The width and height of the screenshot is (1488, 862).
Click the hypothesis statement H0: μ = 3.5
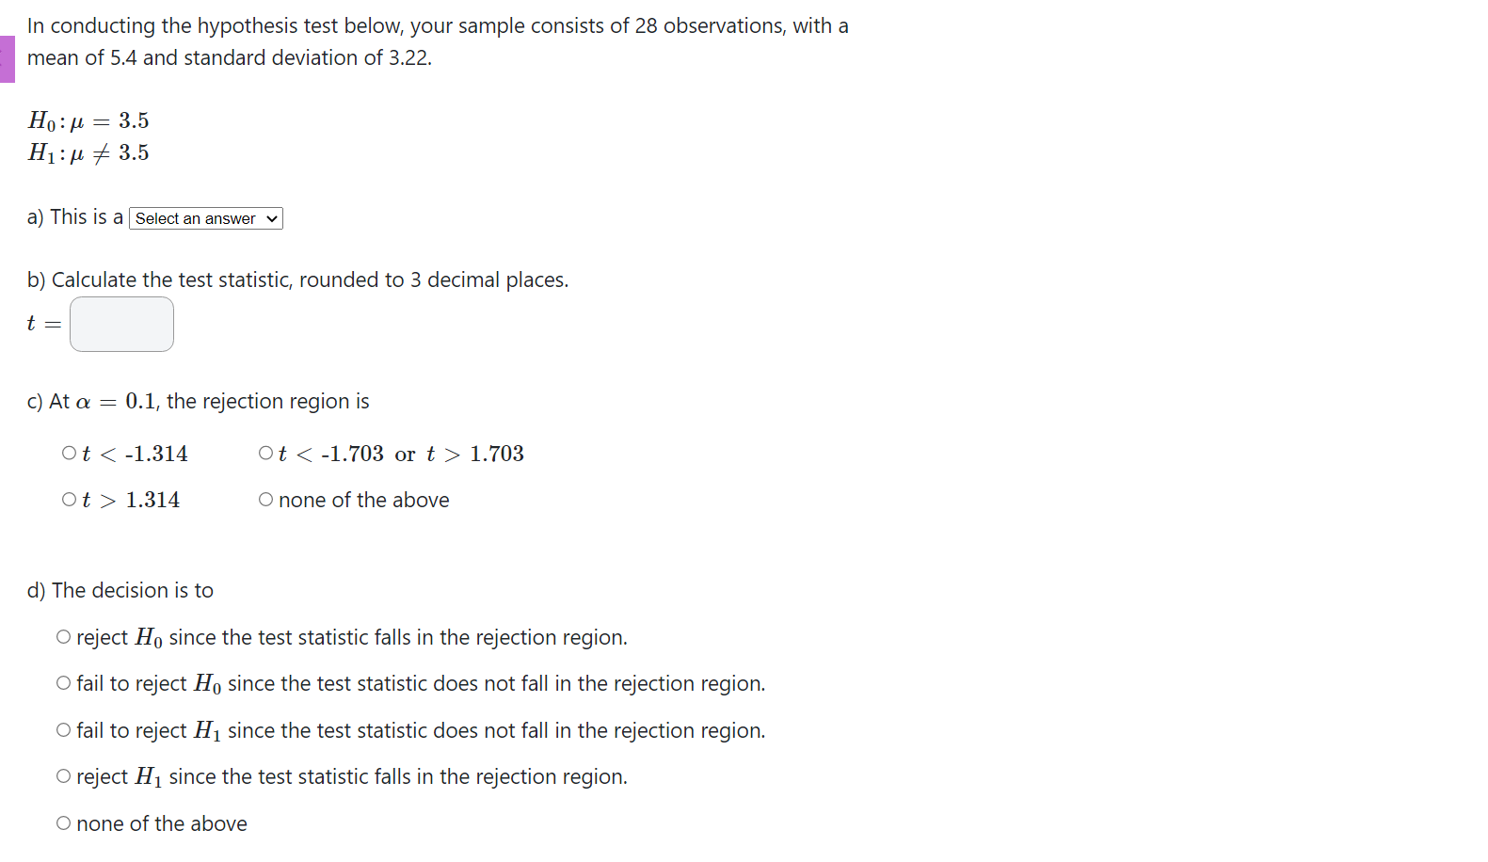coord(88,120)
